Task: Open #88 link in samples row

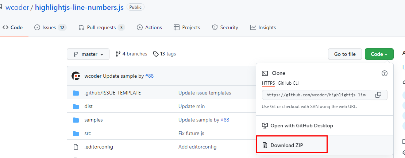Action: tap(225, 120)
